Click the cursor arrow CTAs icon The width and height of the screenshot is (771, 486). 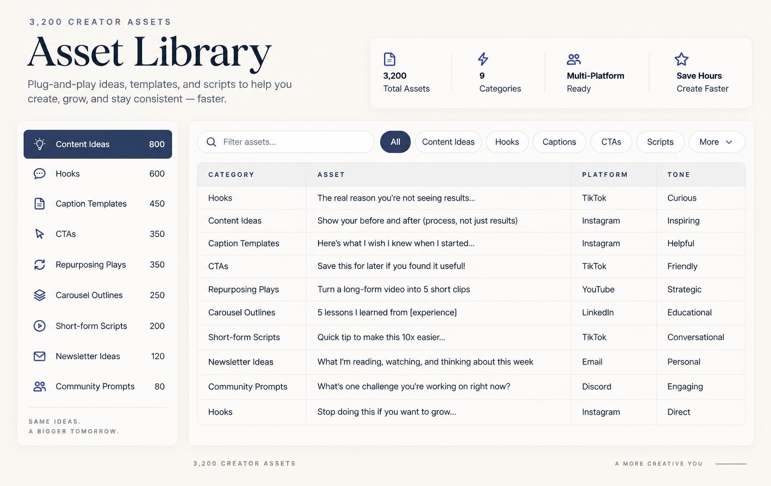pyautogui.click(x=40, y=234)
